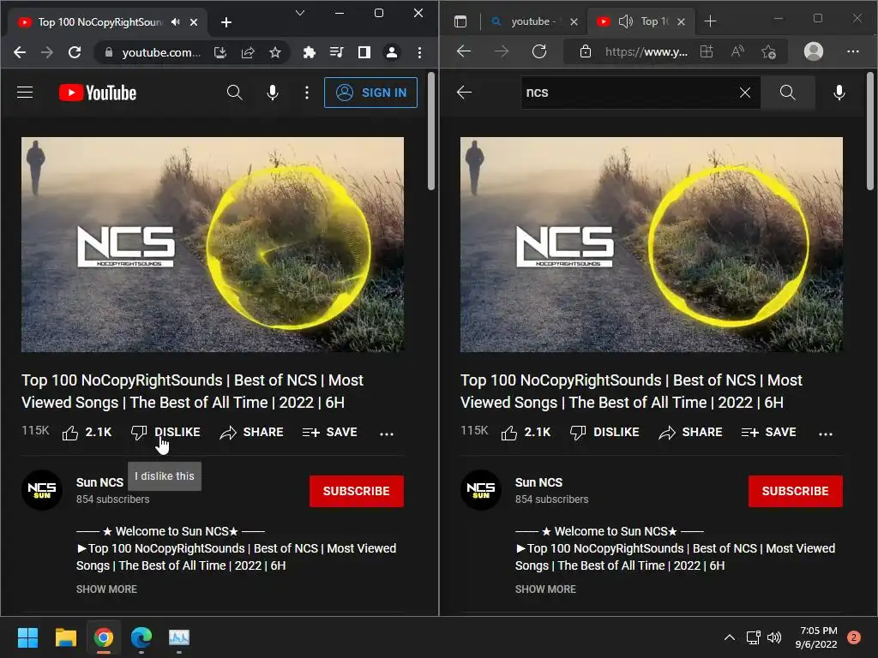Play the NCS video thumbnail in Chrome
The image size is (878, 658).
point(213,244)
